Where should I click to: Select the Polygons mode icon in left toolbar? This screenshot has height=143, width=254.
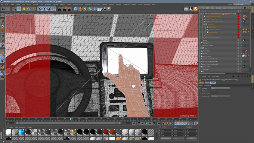point(3,45)
